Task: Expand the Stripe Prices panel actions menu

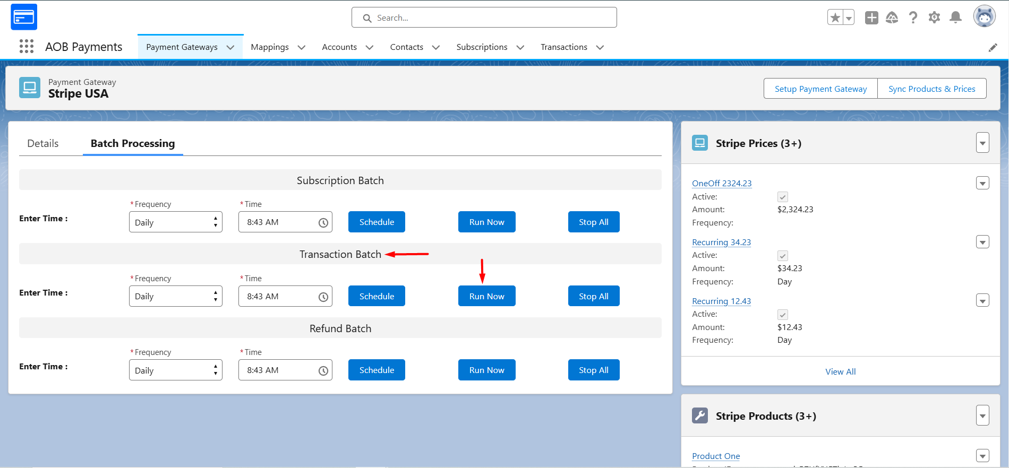Action: pos(982,143)
